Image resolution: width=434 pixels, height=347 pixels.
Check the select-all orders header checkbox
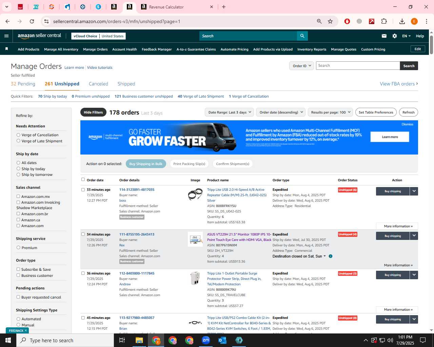coord(83,180)
